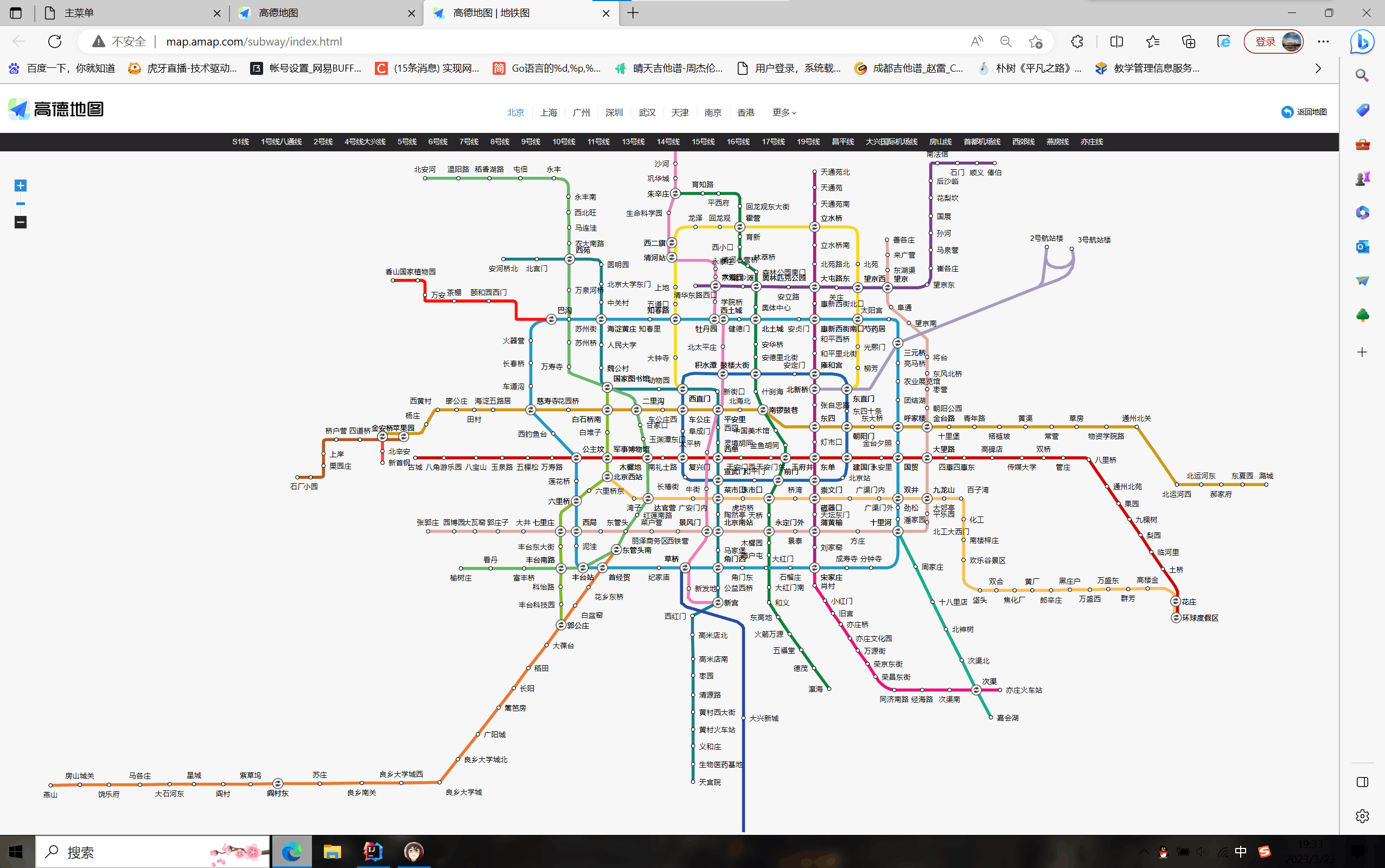Image resolution: width=1385 pixels, height=868 pixels.
Task: Open File Explorer from taskbar
Action: point(332,851)
